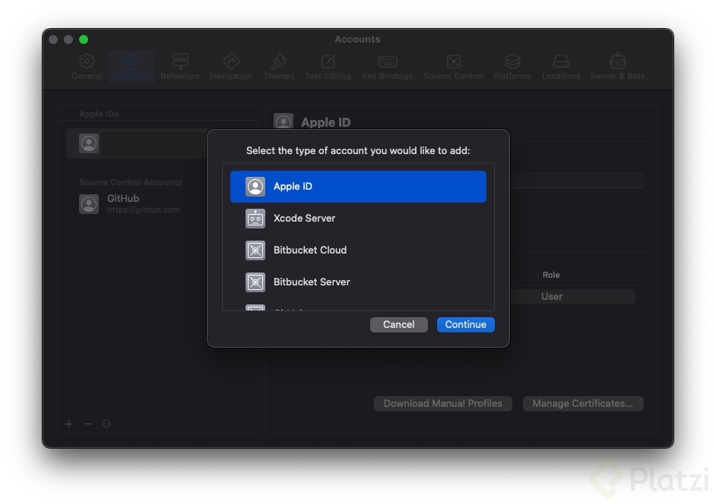Select the Accounts preferences tab
The width and height of the screenshot is (716, 504).
click(131, 67)
